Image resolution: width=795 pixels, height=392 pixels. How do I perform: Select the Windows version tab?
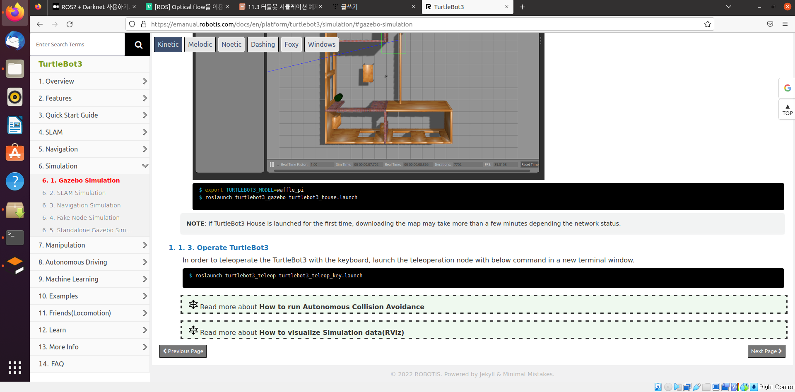pyautogui.click(x=322, y=44)
